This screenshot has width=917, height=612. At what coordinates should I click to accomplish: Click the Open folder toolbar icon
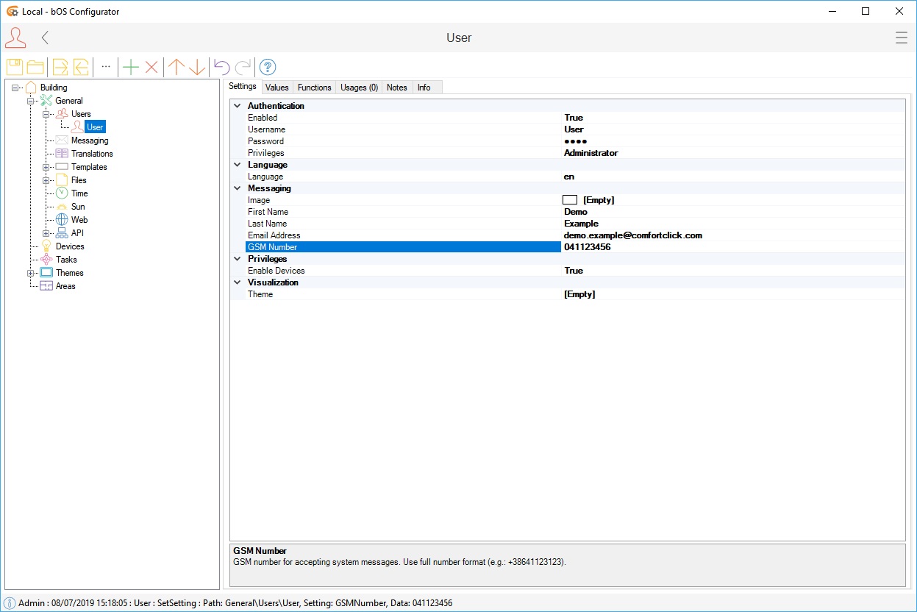(x=35, y=67)
